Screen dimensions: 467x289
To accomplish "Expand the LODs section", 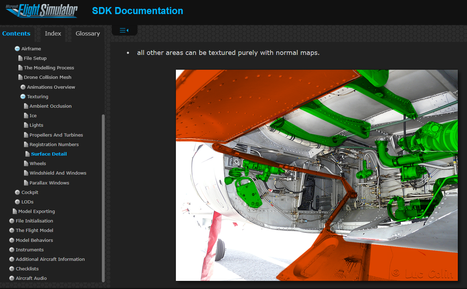I will pos(17,202).
